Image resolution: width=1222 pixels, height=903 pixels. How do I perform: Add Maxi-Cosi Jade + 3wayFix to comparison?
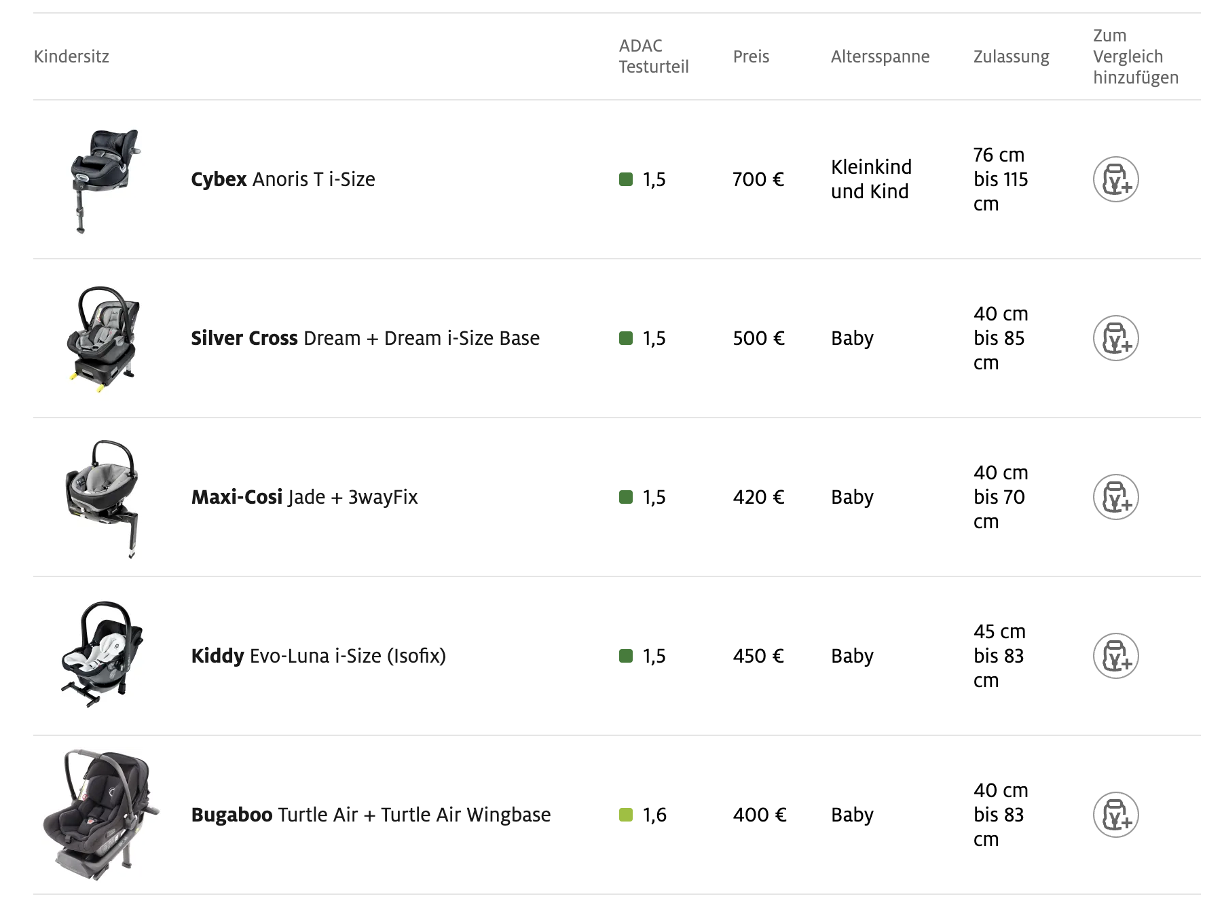tap(1115, 497)
